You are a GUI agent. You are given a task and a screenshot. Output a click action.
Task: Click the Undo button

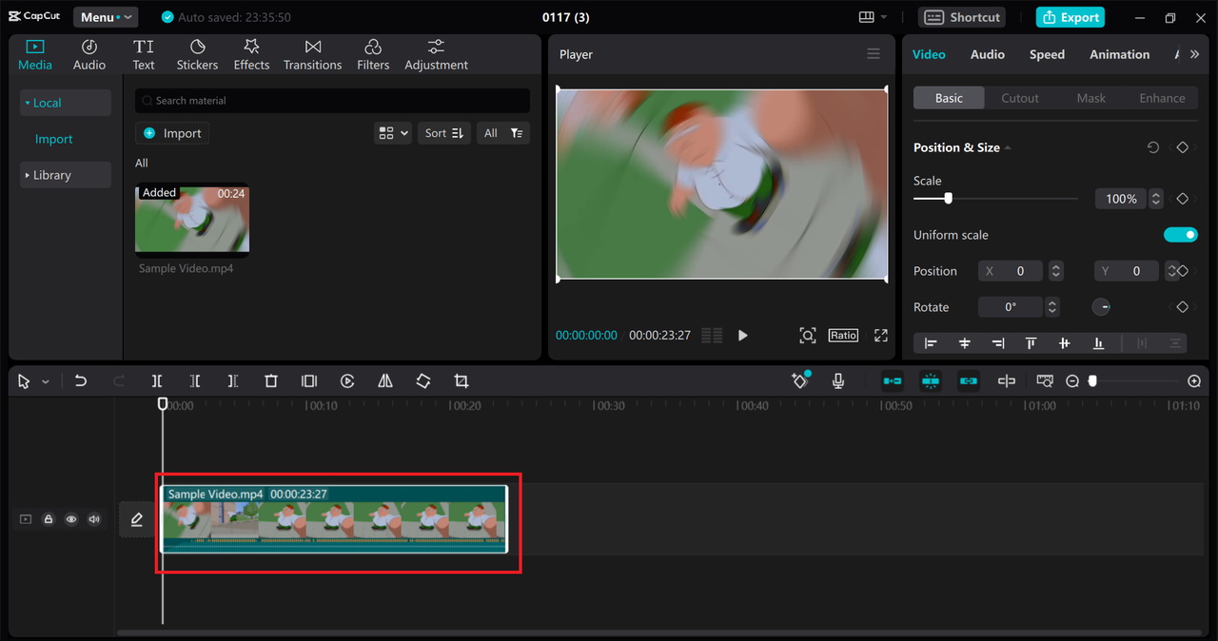81,381
